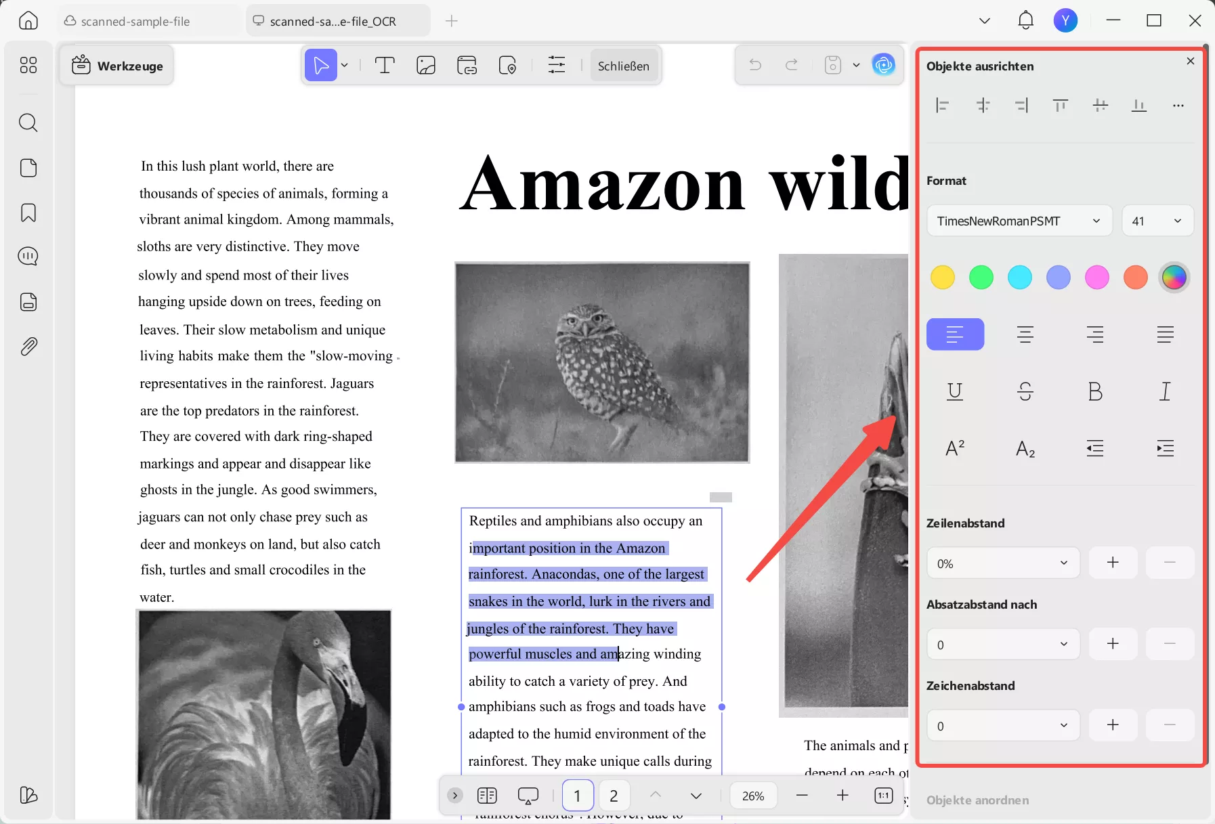Open the thumbnails grid in left sidebar

click(28, 65)
